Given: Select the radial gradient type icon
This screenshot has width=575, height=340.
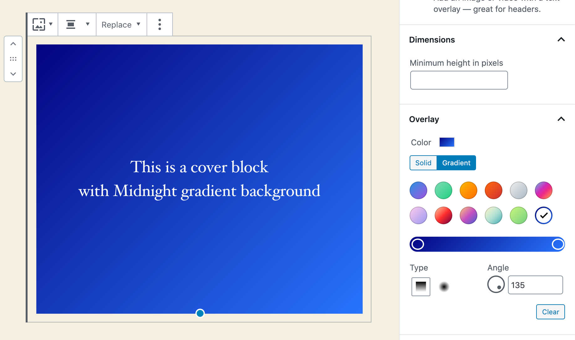Looking at the screenshot, I should tap(444, 286).
